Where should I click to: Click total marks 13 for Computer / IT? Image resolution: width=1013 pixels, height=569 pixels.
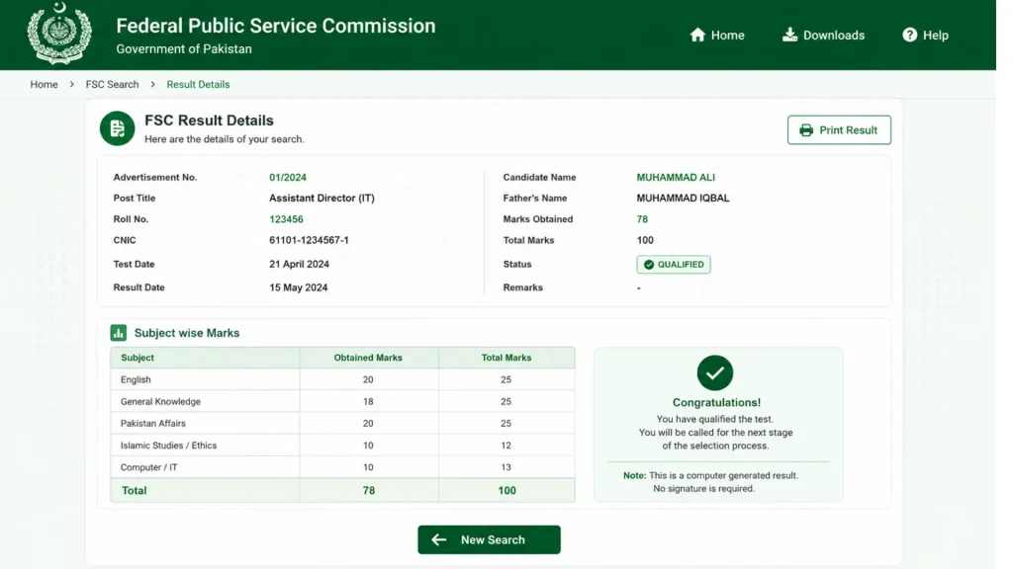click(506, 467)
